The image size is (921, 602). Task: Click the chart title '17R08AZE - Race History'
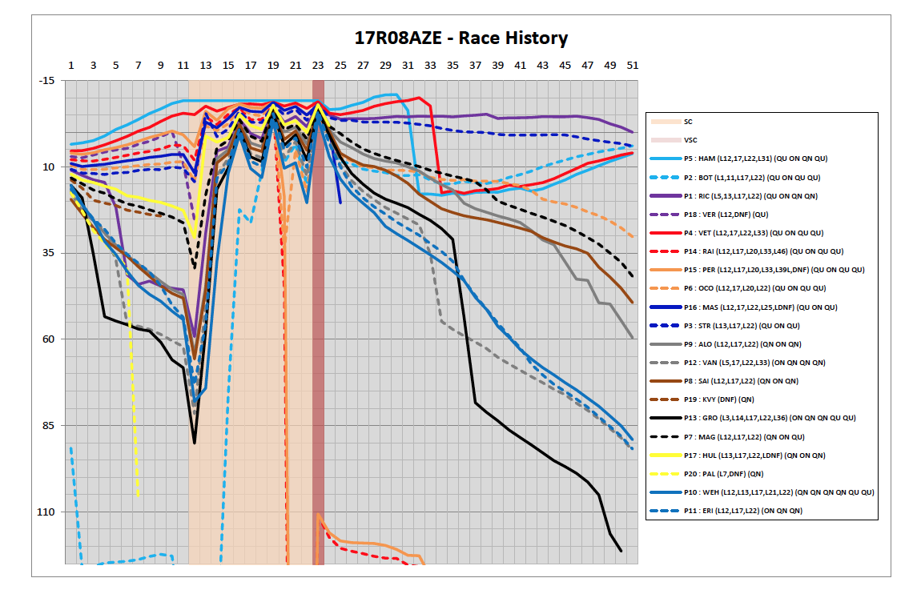461,38
